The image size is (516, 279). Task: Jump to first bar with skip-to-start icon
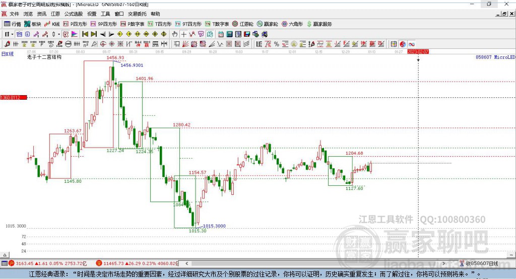85,34
